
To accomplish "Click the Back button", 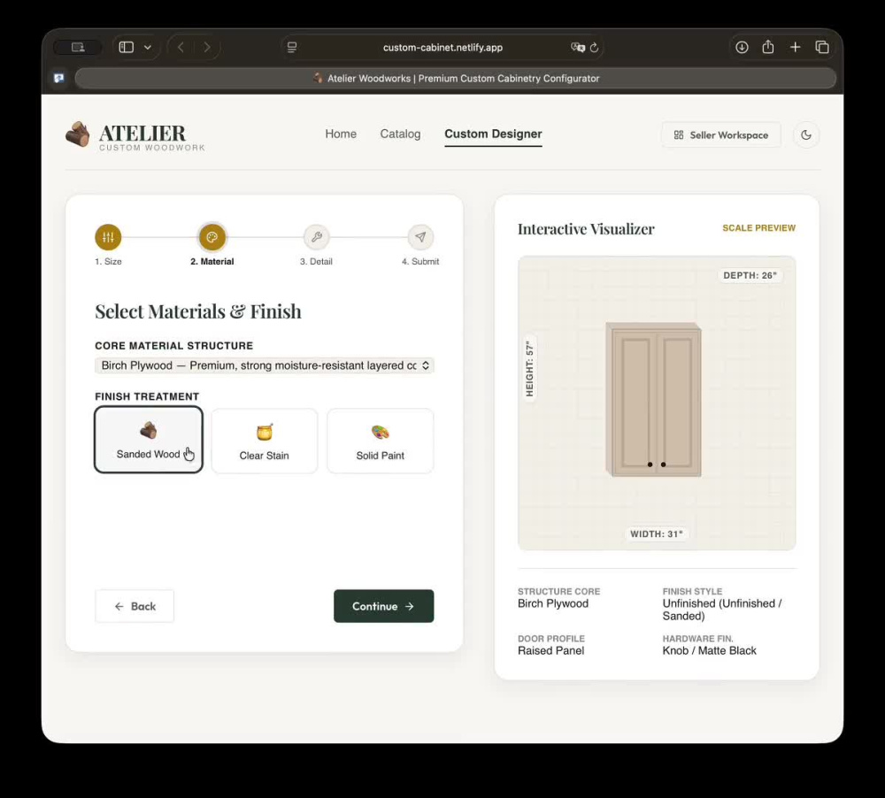I will (x=135, y=606).
